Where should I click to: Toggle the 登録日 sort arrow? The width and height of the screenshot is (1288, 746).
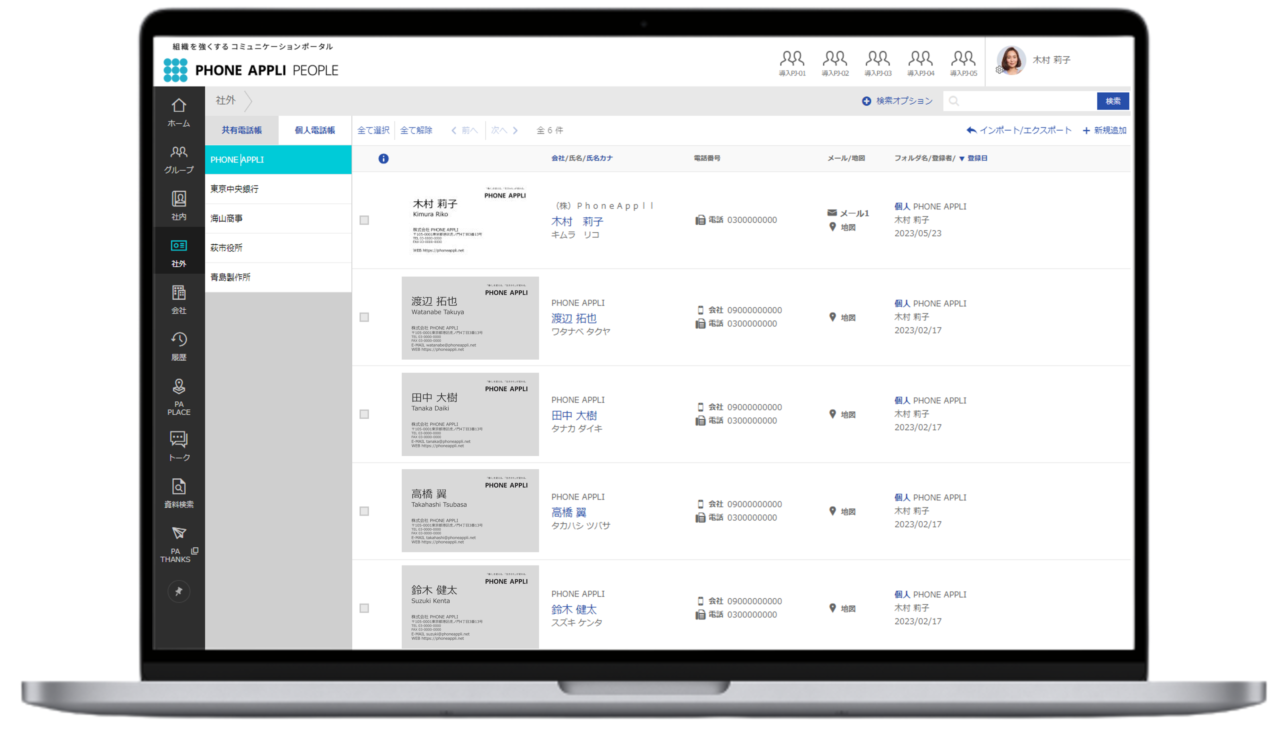coord(961,158)
